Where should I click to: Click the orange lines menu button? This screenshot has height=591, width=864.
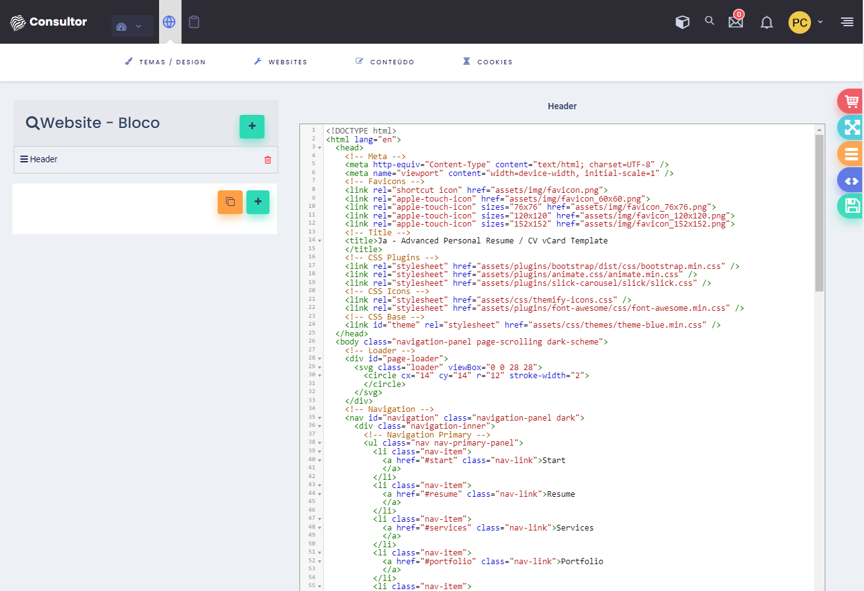[851, 154]
